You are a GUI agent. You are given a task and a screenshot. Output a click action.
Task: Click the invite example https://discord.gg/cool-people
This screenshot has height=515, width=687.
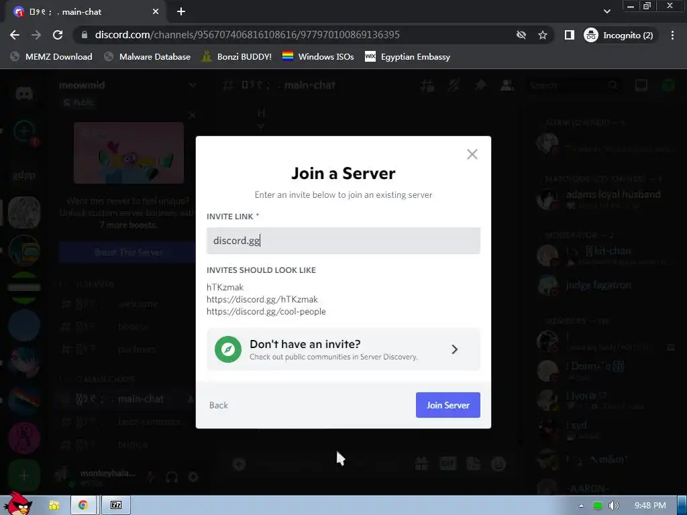[266, 311]
